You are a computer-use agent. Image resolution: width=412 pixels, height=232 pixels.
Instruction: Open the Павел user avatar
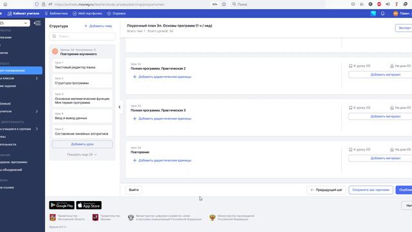click(395, 14)
